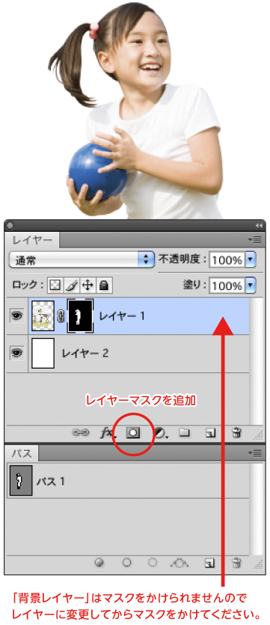Select the レイヤー 1 layer name
The image size is (270, 625).
tap(122, 316)
